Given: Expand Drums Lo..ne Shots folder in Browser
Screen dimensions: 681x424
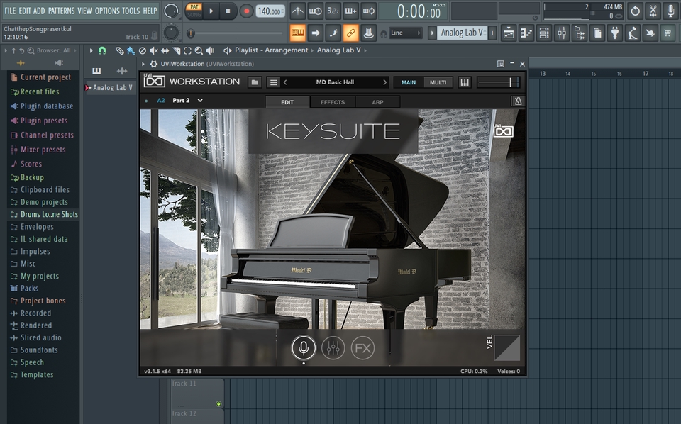Looking at the screenshot, I should (x=44, y=214).
